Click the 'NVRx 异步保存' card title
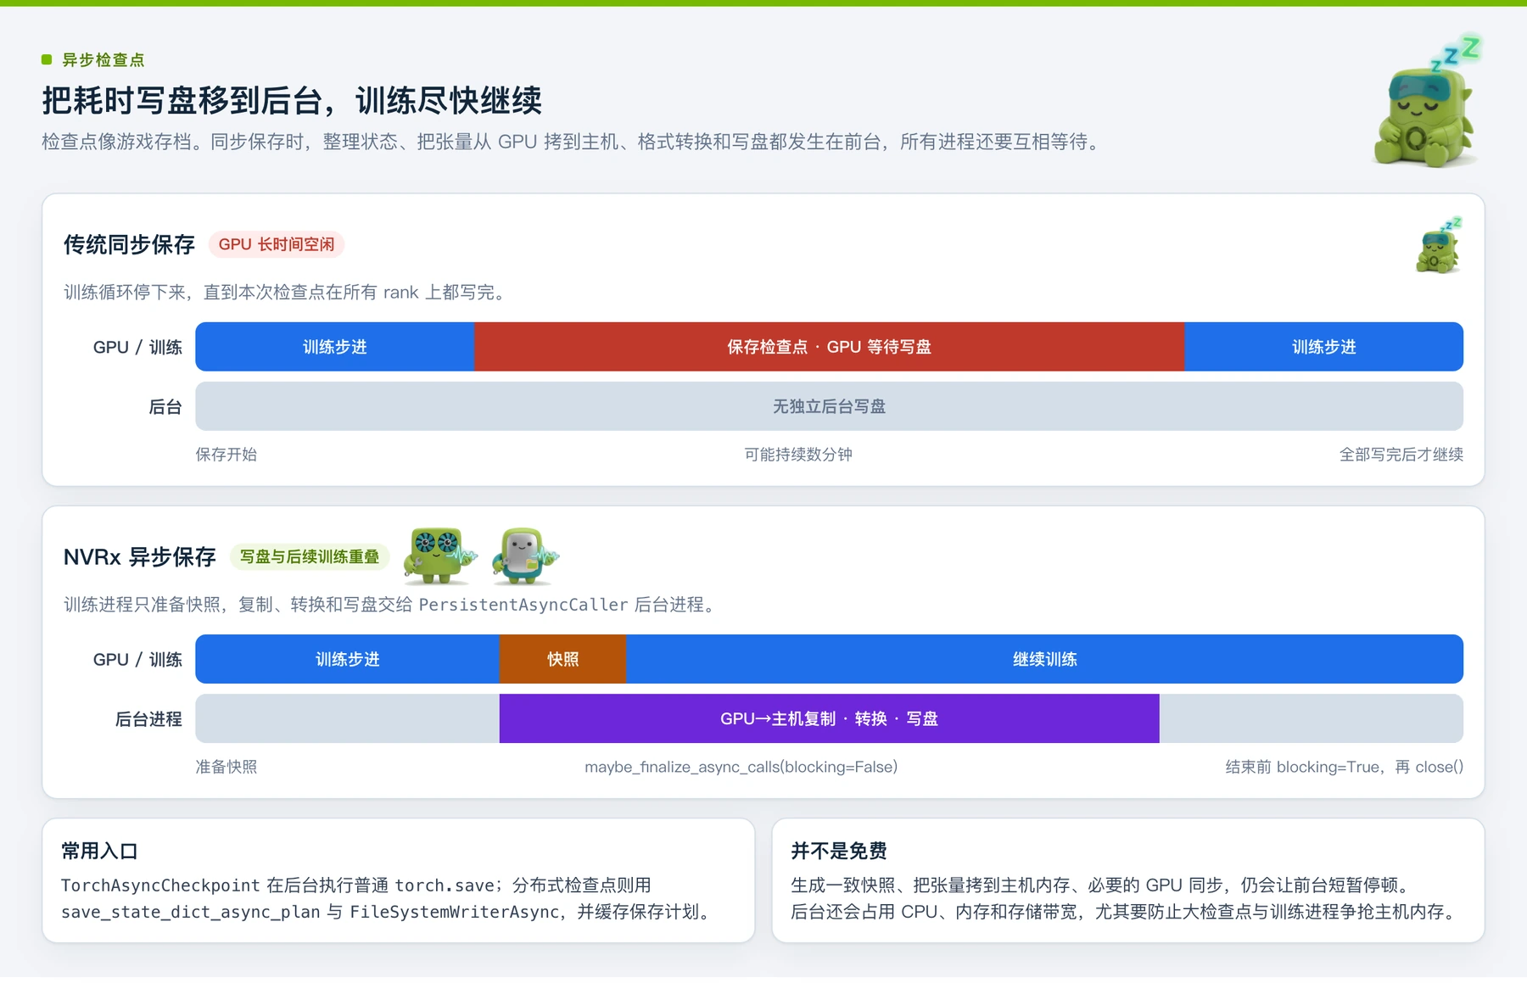Viewport: 1527px width, 983px height. coord(140,556)
